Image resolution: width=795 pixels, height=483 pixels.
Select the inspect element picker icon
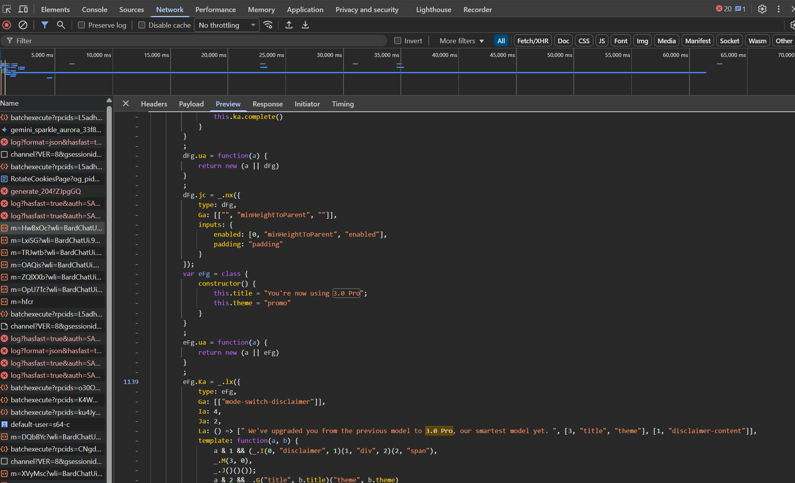pyautogui.click(x=7, y=9)
